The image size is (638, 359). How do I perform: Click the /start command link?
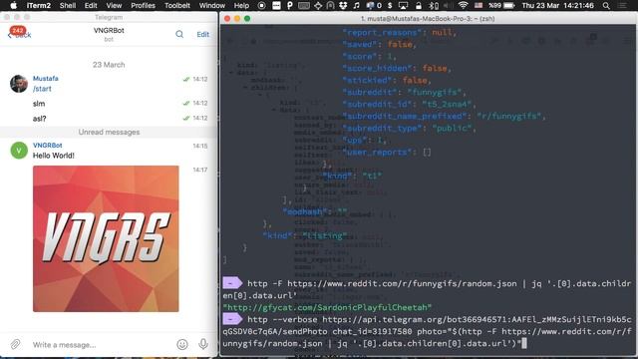pos(42,89)
